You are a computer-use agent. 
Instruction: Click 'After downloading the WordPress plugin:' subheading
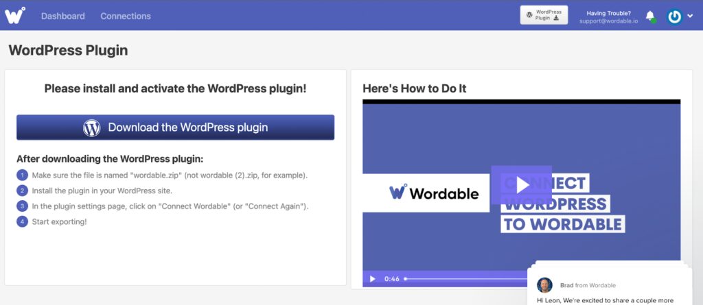[110, 158]
